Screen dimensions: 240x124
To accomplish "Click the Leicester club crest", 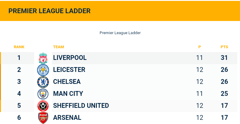I will pos(43,70).
